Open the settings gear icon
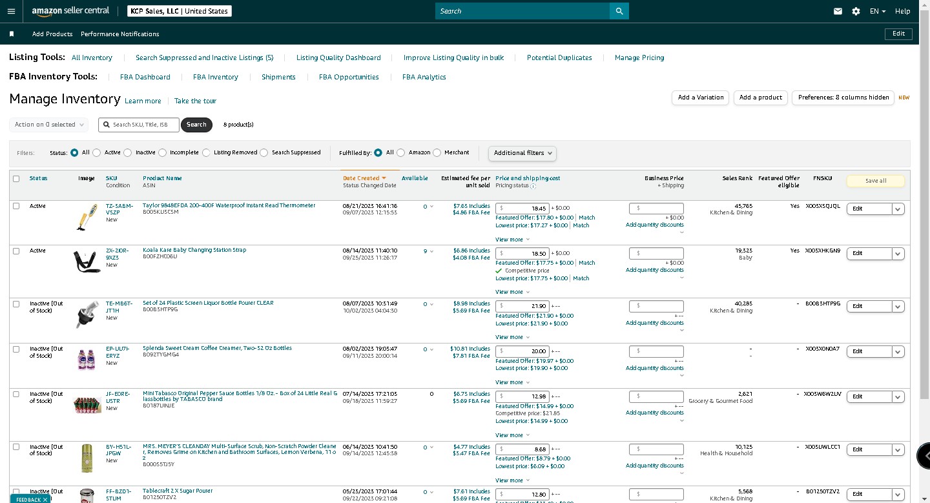The width and height of the screenshot is (930, 503). click(x=856, y=11)
